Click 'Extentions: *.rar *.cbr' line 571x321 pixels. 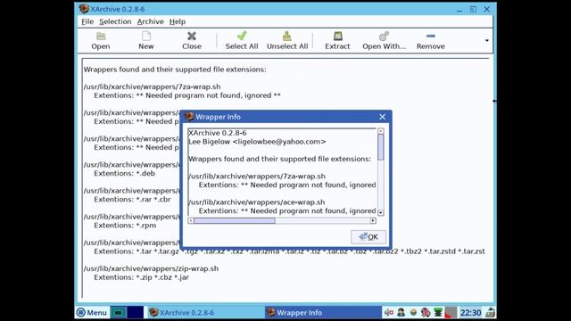[x=132, y=200]
